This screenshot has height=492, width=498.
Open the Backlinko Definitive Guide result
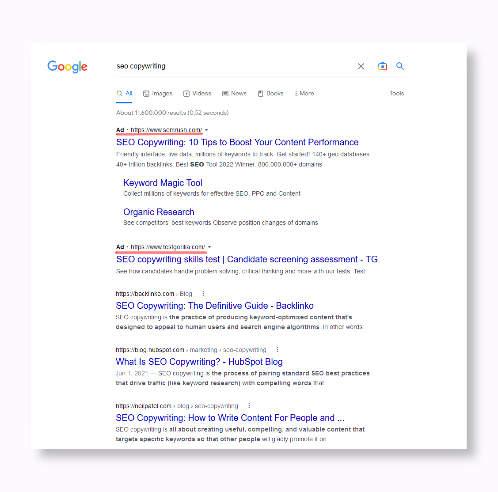[x=215, y=306]
